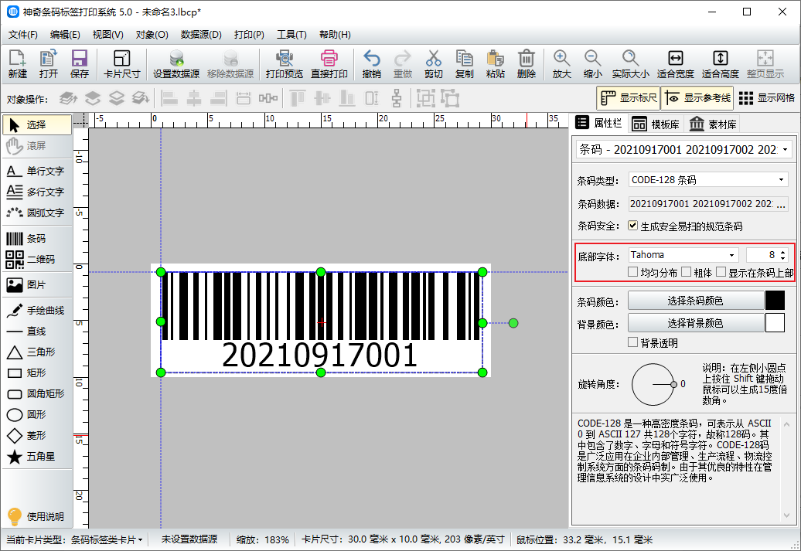Viewport: 801px width, 551px height.
Task: Select the 菱形 diamond tool
Action: 37,436
